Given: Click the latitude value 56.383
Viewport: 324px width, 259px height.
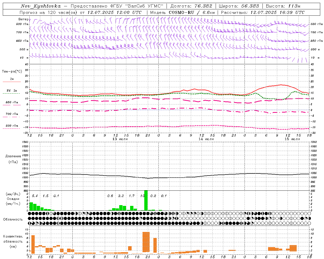Looking at the screenshot, I should pos(250,6).
